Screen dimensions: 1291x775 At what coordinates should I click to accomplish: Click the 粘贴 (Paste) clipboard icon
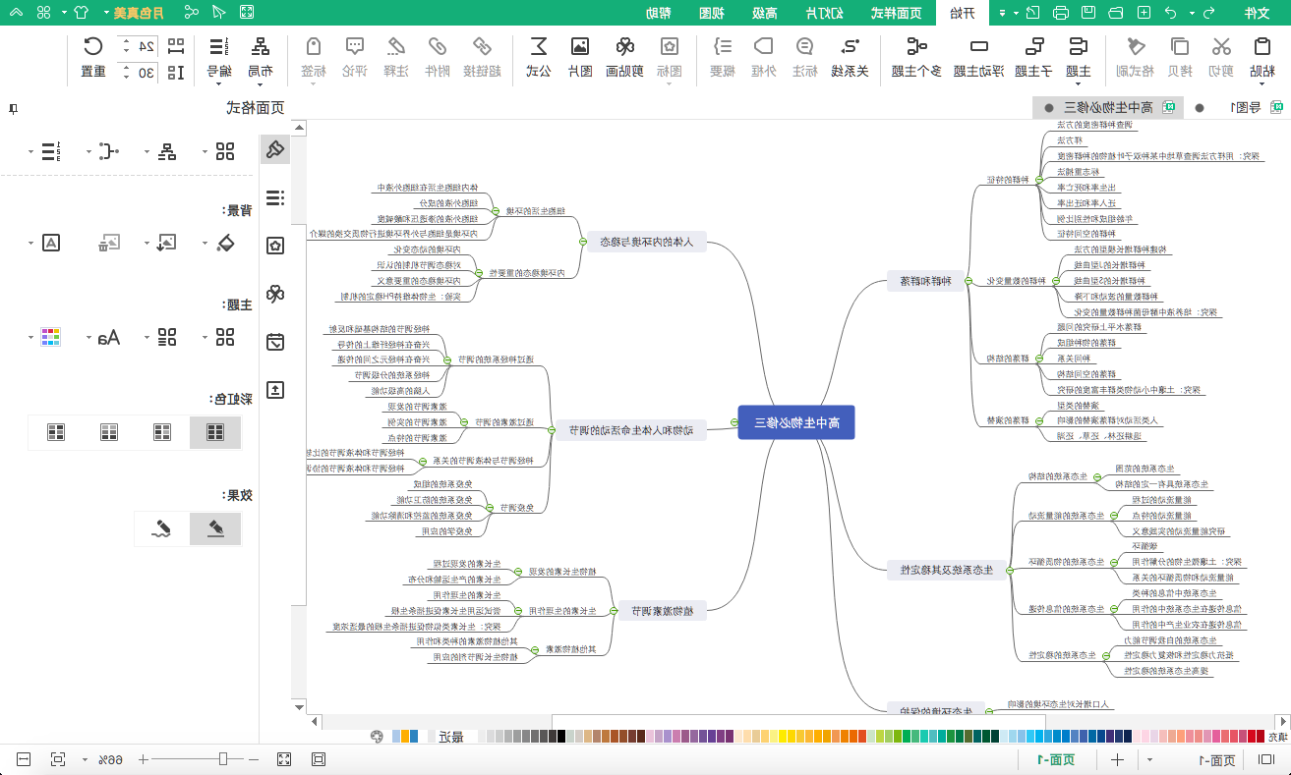[1262, 46]
